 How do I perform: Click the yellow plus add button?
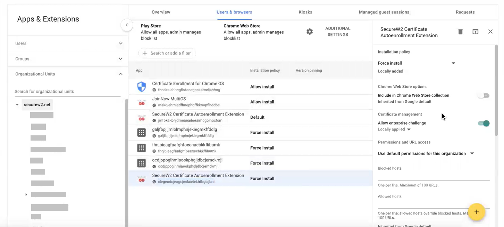[477, 212]
